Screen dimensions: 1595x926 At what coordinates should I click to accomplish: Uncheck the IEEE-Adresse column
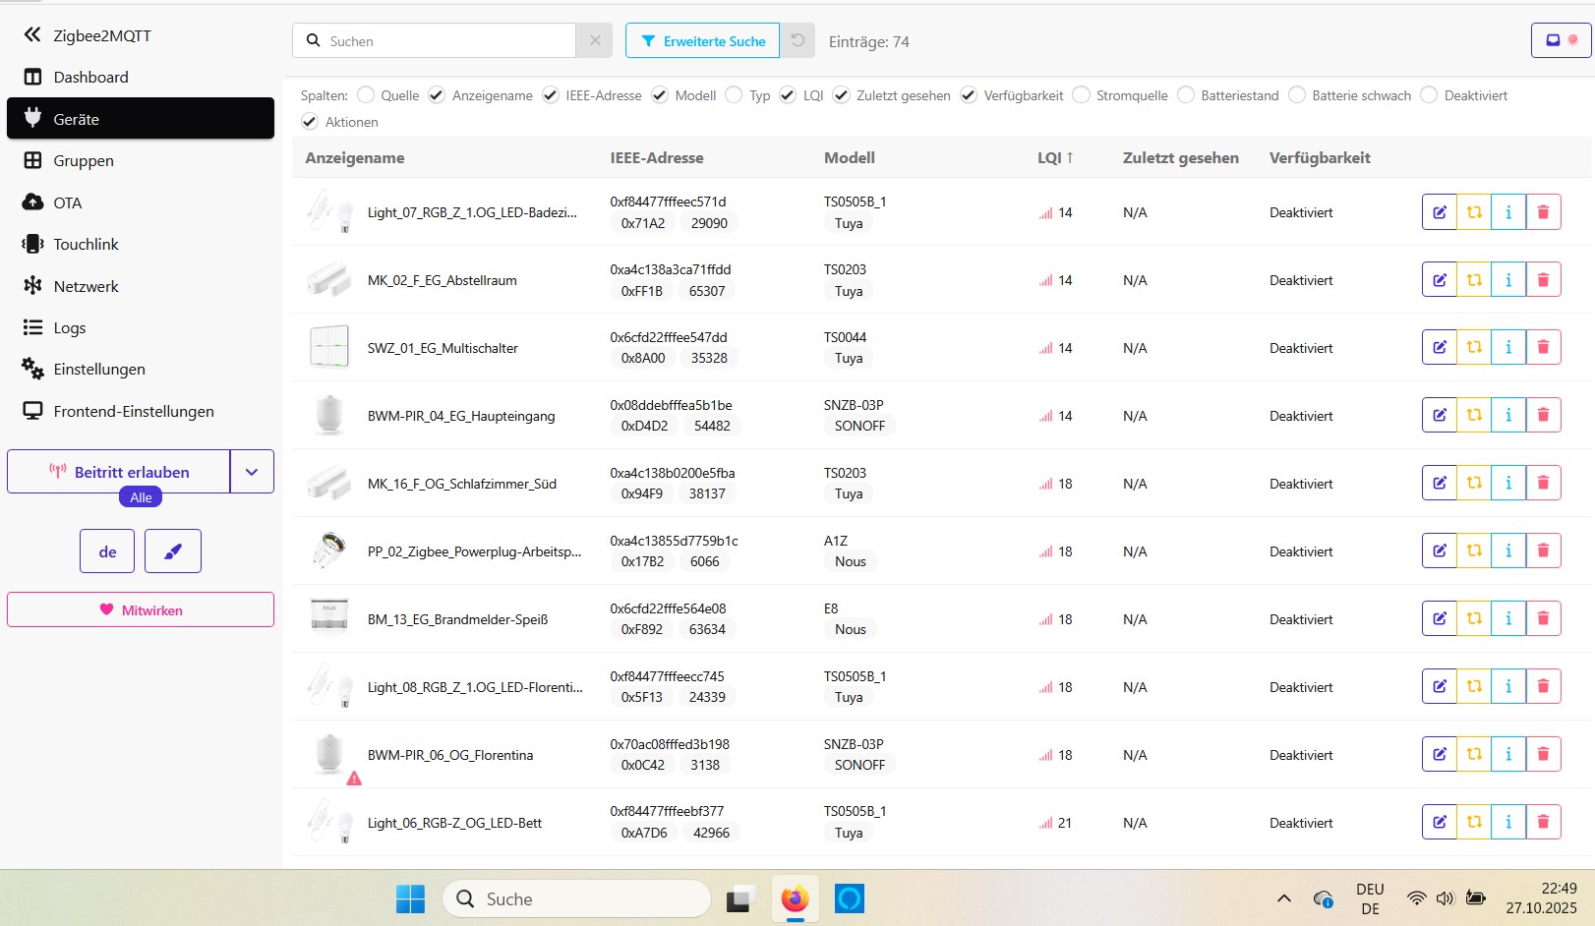[x=551, y=95]
